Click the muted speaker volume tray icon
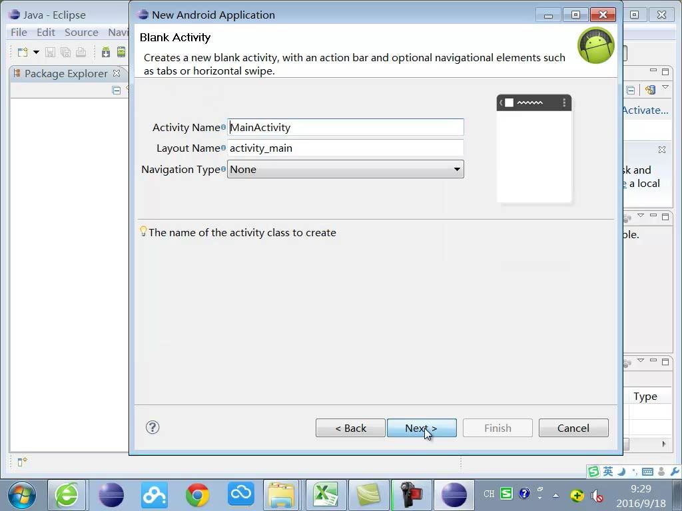 [597, 495]
